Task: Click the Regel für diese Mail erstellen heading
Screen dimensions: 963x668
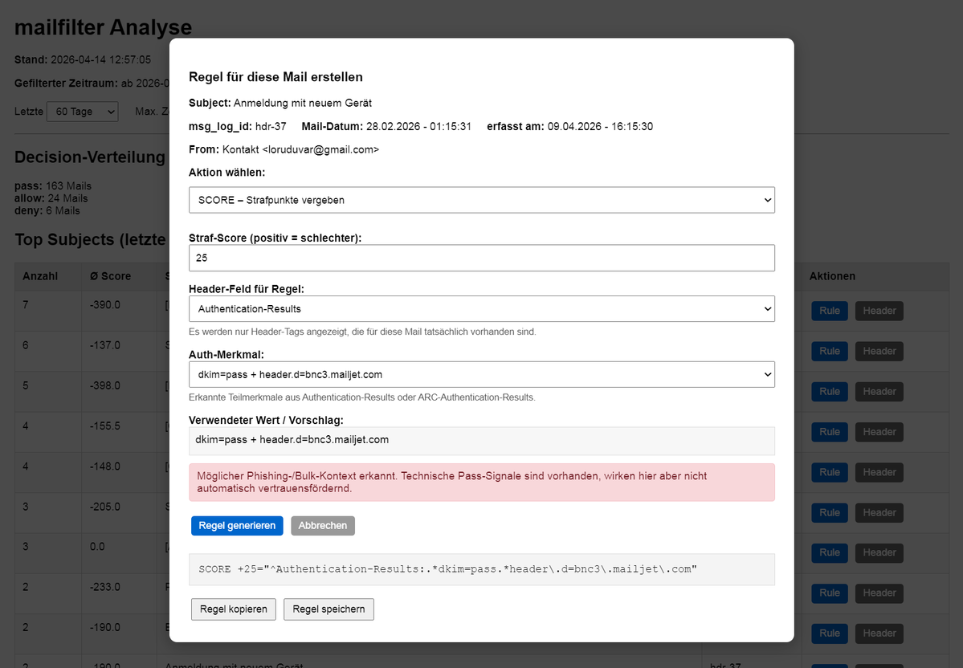Action: [275, 77]
